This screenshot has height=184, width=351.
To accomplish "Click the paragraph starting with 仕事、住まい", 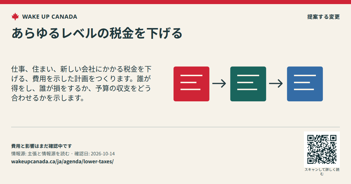I will (x=82, y=84).
